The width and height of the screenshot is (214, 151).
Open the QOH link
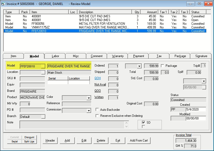pos(98,78)
